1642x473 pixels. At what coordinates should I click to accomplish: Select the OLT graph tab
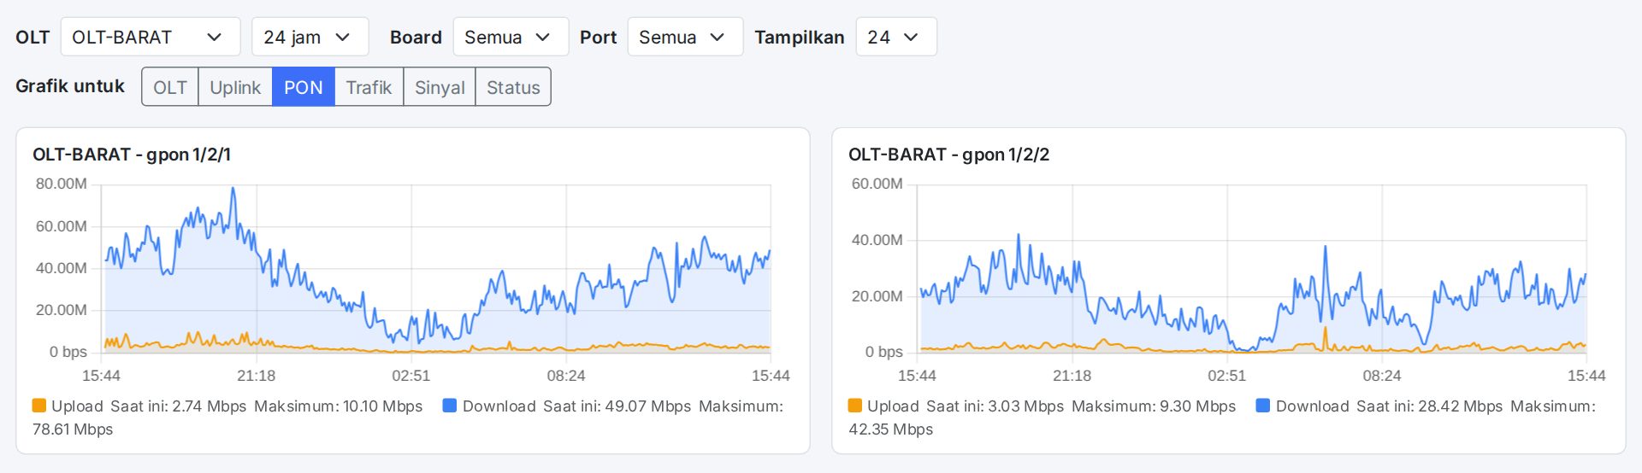coord(170,87)
